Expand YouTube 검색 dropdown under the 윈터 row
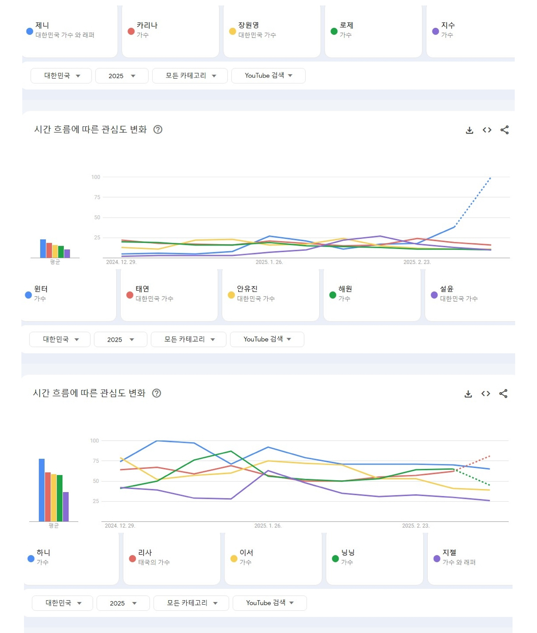This screenshot has width=537, height=633. pos(267,339)
